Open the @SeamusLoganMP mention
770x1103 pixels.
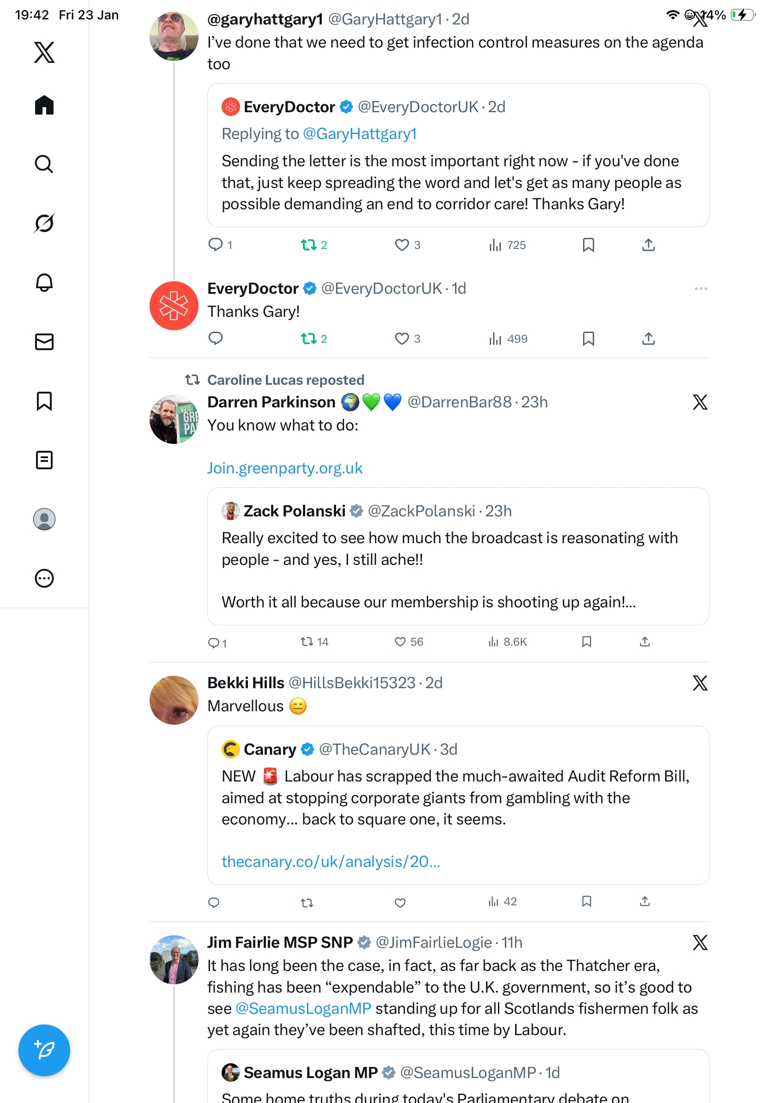303,1008
